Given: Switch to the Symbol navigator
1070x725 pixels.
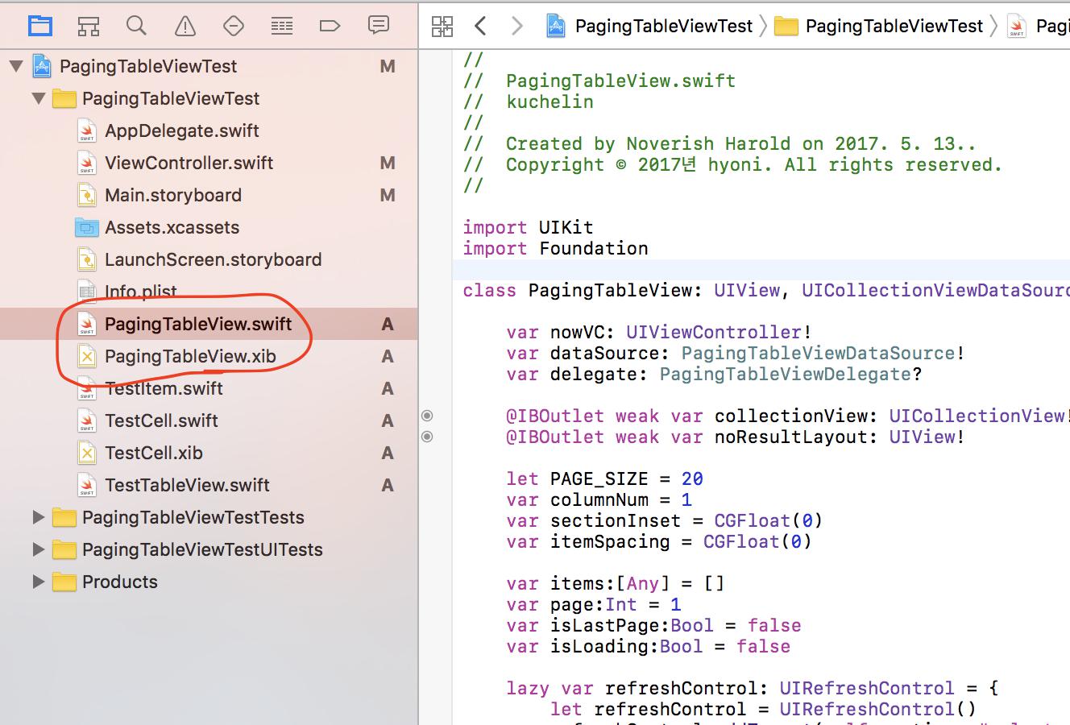Looking at the screenshot, I should coord(88,26).
